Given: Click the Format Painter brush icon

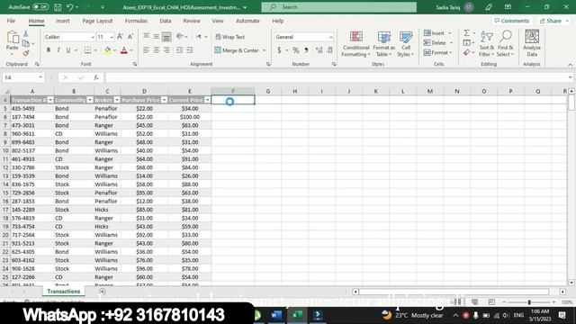Looking at the screenshot, I should tap(26, 53).
